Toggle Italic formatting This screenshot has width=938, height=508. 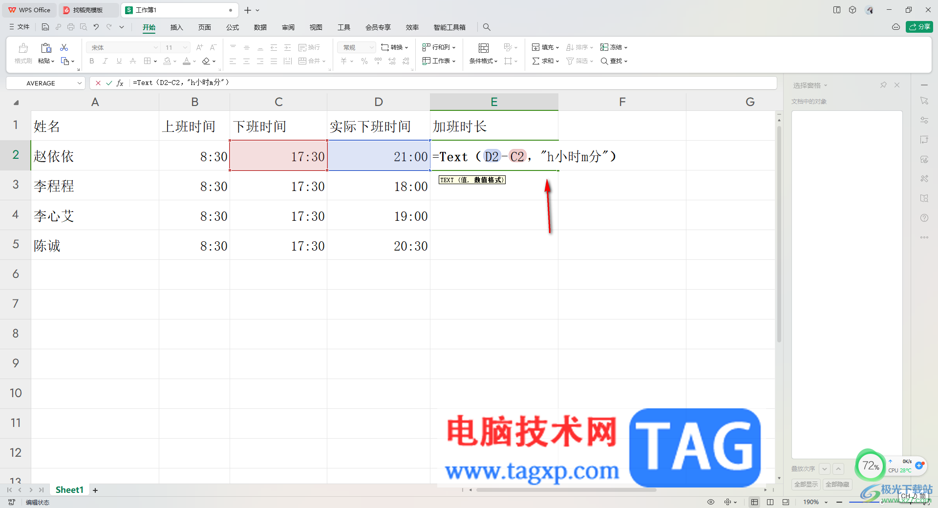pos(105,61)
